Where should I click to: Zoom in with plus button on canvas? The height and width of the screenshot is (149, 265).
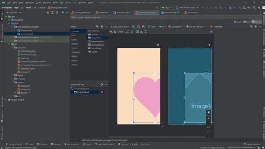tap(208, 118)
